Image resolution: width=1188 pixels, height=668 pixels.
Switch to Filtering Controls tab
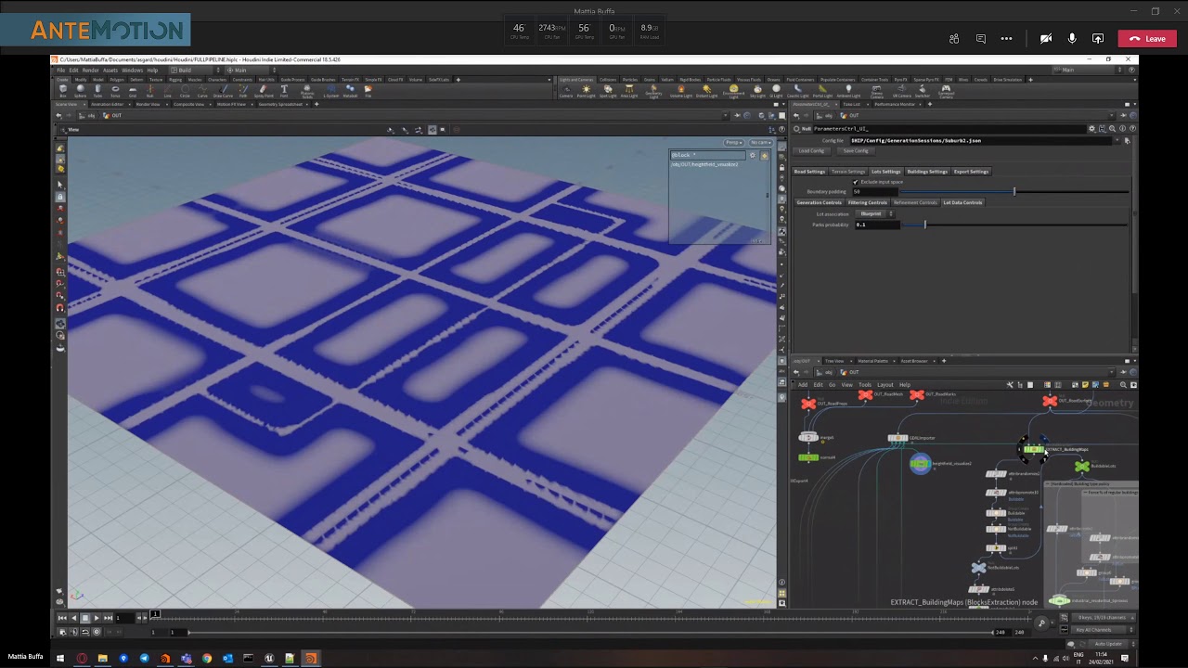(x=868, y=202)
